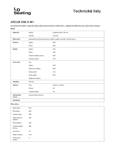
Task: Click the bold 'Upřesňující popis:' label
Action: point(17,96)
